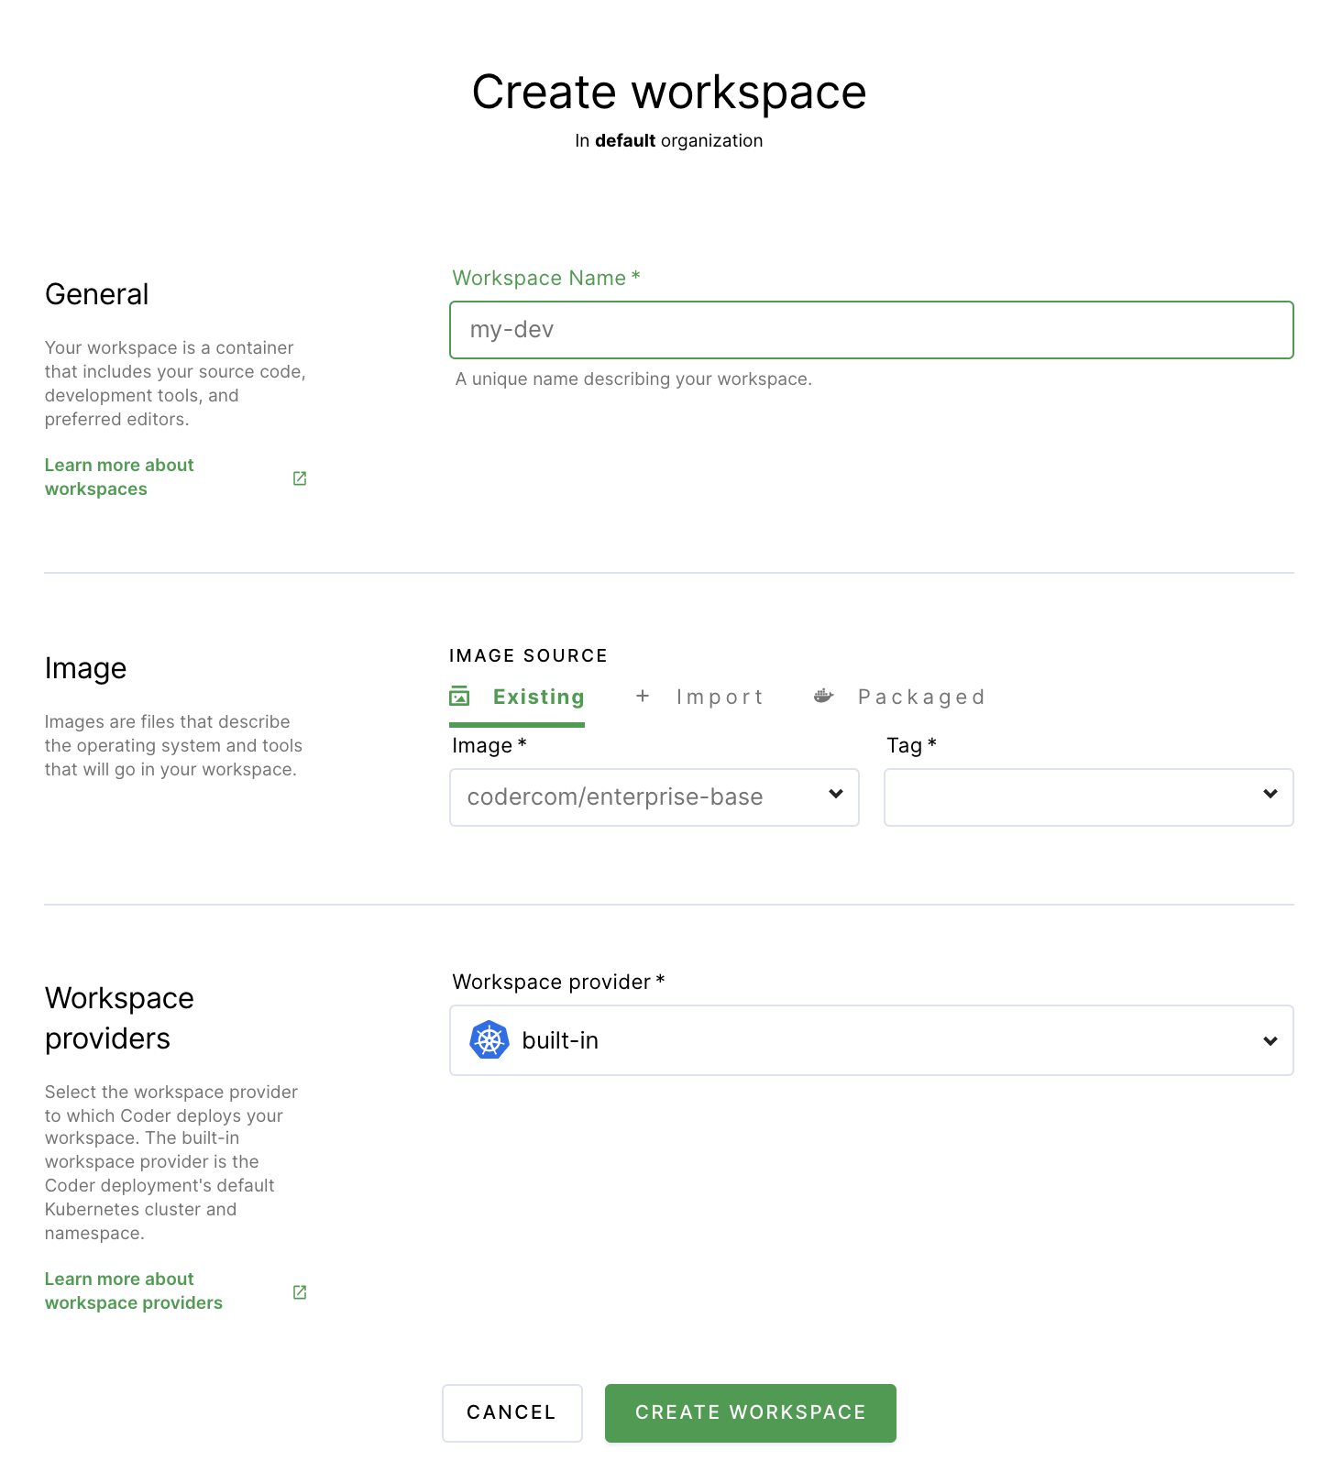Expand the Image dropdown chevron arrow
This screenshot has width=1342, height=1472.
pos(836,795)
